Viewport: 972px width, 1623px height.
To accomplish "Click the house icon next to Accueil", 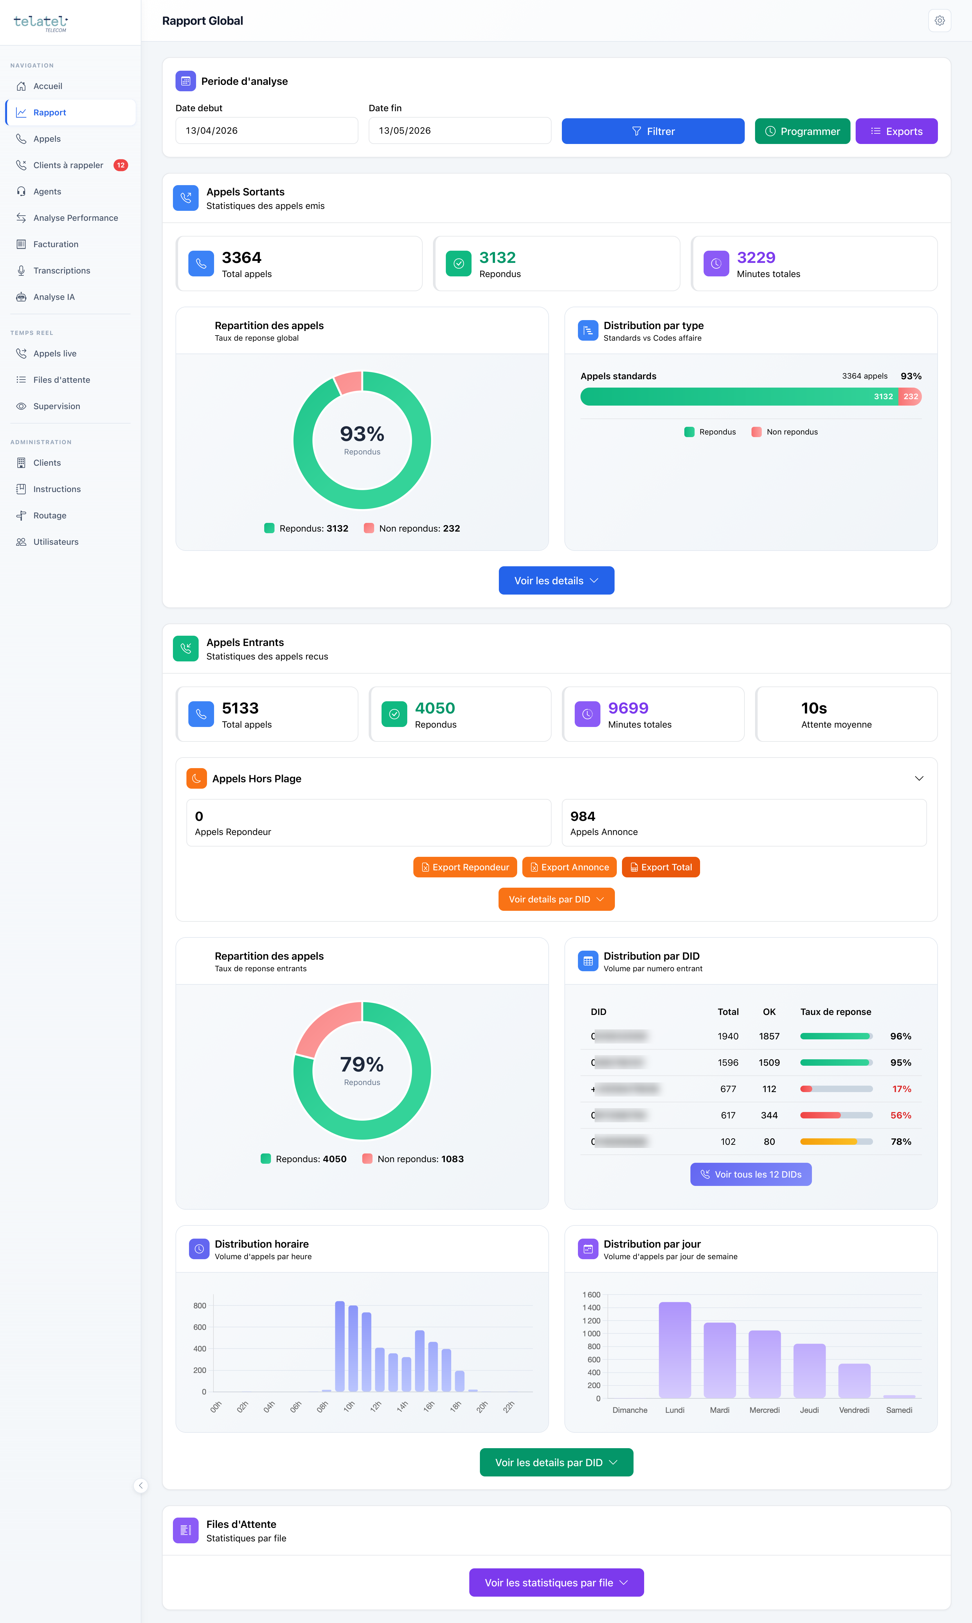I will coord(21,86).
